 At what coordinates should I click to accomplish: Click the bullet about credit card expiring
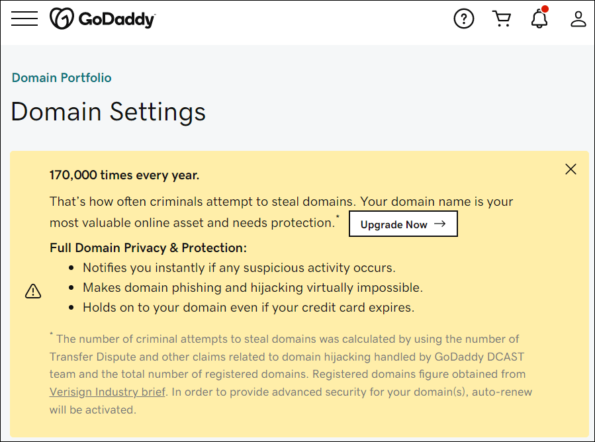(249, 307)
